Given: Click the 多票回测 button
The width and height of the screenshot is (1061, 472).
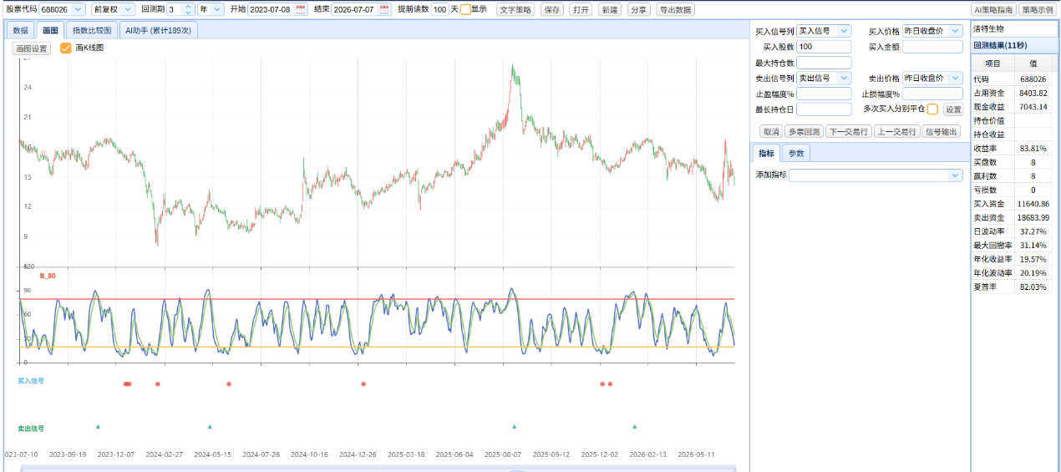Looking at the screenshot, I should [803, 131].
